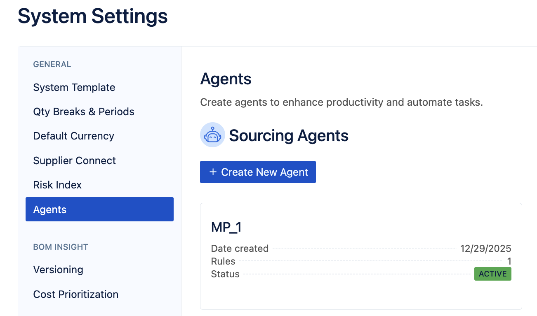
Task: Select Default Currency in the sidebar
Action: (73, 136)
